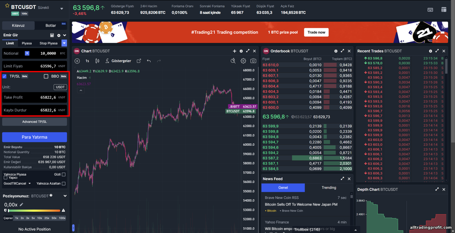
Task: Change unit via USDT button
Action: 60,87
